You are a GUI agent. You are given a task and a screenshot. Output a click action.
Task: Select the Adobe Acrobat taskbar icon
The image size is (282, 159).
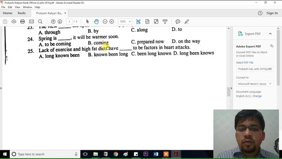point(176,154)
